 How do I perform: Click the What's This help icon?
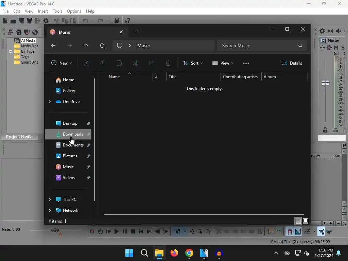(127, 21)
